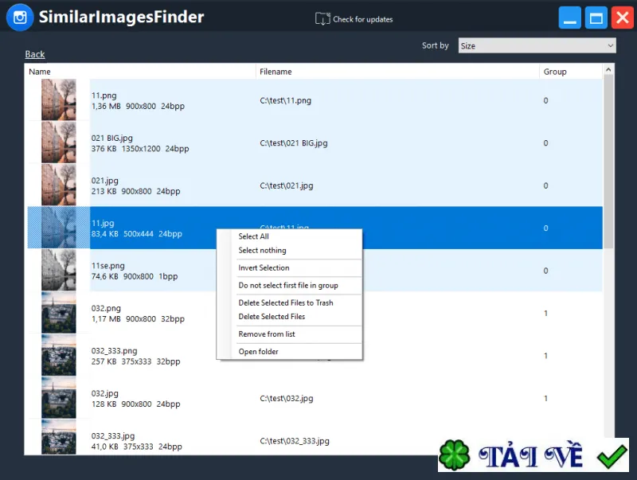Open the Sort by Size dropdown
Image resolution: width=637 pixels, height=480 pixels.
coord(537,45)
